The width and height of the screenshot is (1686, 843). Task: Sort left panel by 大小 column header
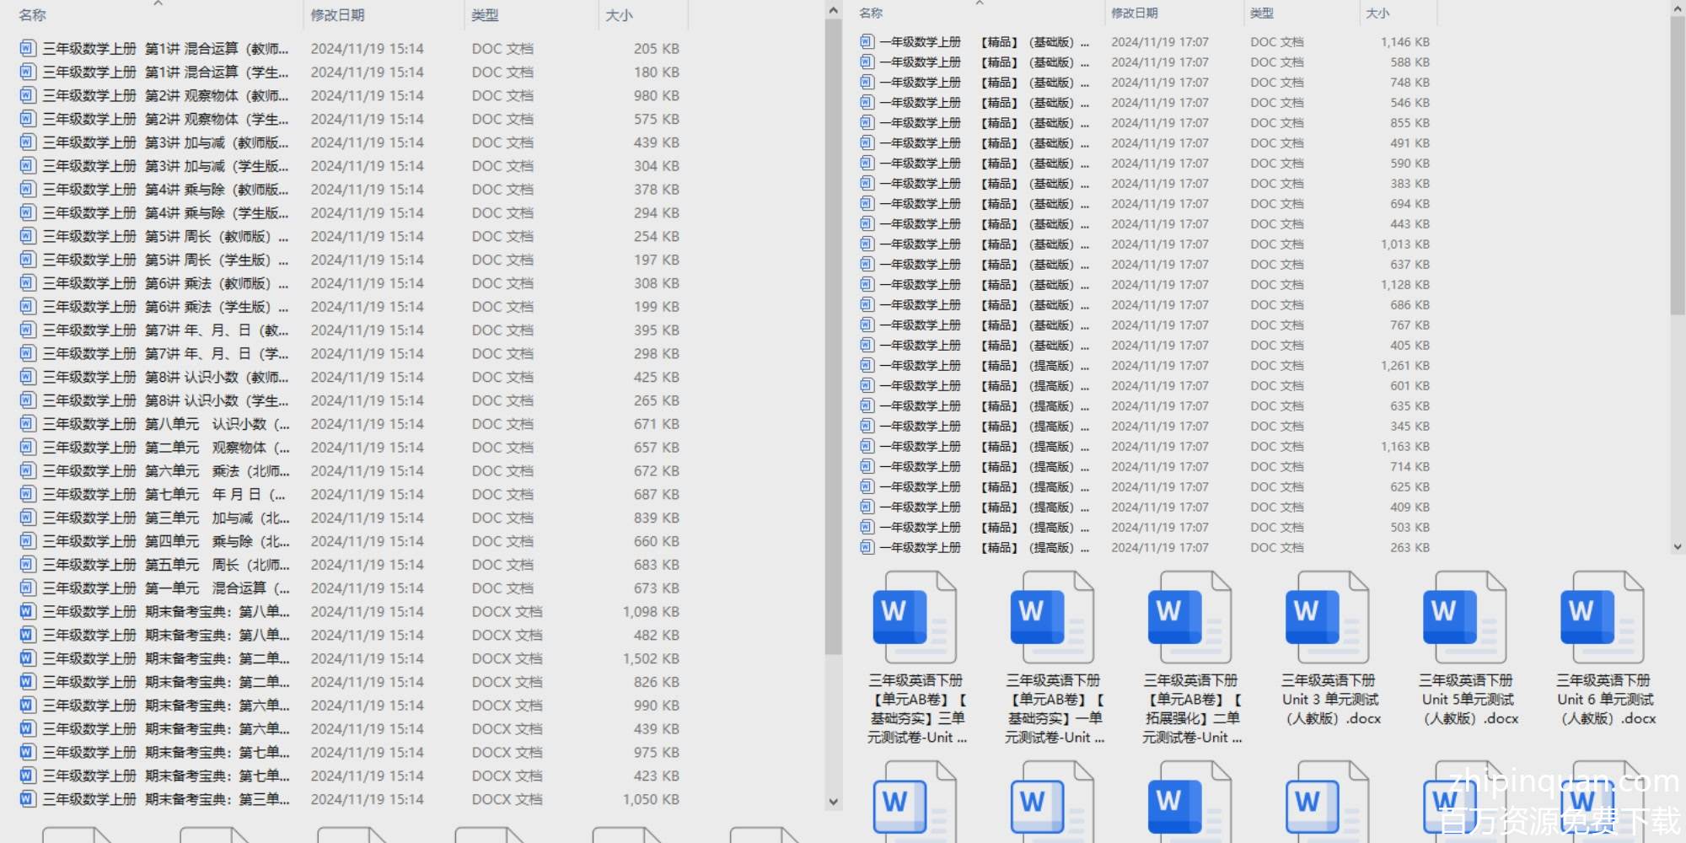point(619,15)
